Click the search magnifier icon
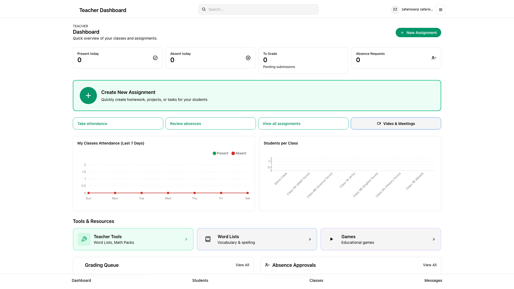Screen dimensions: 514x289 coord(204,9)
